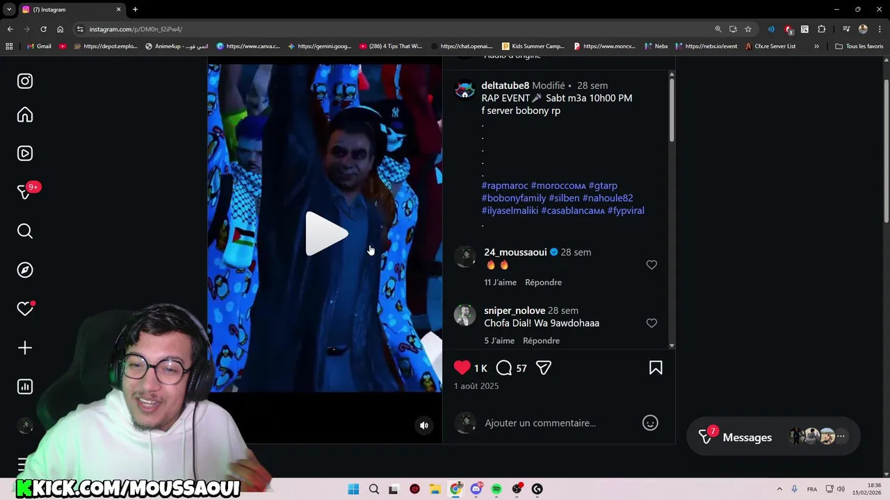This screenshot has height=500, width=890.
Task: Open hashtag #gtarp
Action: [603, 185]
